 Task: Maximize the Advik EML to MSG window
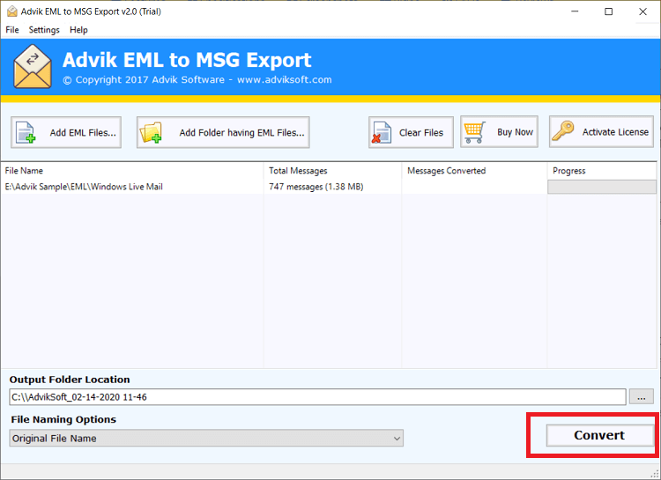click(x=609, y=11)
